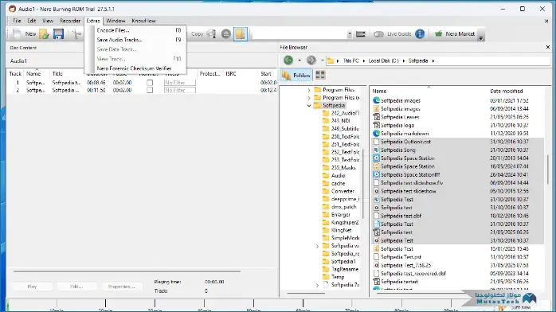Viewport: 556px width, 312px height.
Task: Open the breadcrumb arrow after Local Disk (C:)
Action: coord(404,61)
